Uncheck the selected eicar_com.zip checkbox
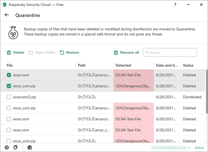The height and width of the screenshot is (152, 208). click(x=9, y=86)
